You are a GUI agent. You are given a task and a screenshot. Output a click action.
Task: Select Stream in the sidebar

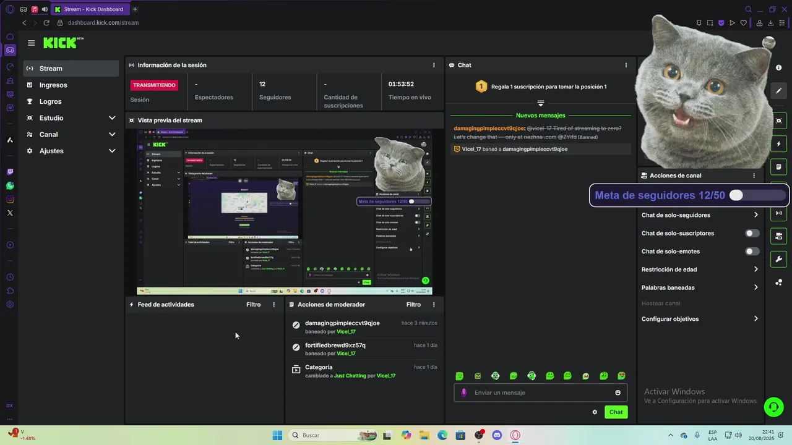pyautogui.click(x=71, y=69)
